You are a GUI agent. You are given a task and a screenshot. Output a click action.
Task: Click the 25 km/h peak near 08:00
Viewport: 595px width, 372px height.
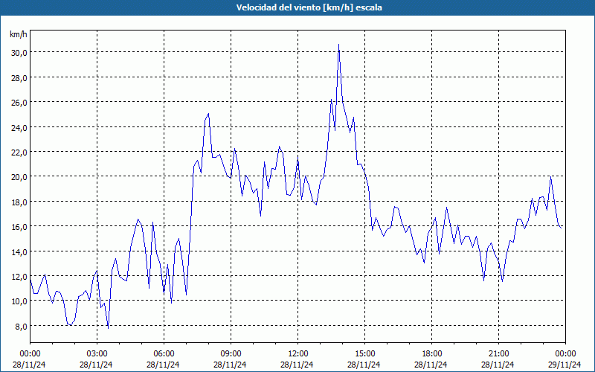point(208,114)
